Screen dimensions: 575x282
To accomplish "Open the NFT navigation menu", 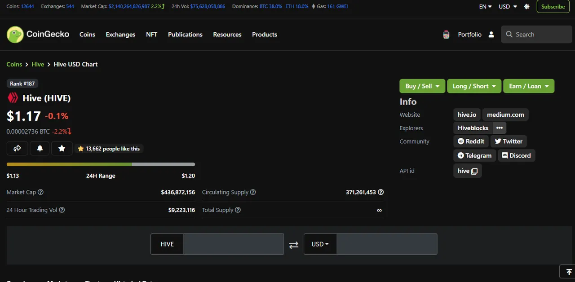I will click(x=152, y=35).
